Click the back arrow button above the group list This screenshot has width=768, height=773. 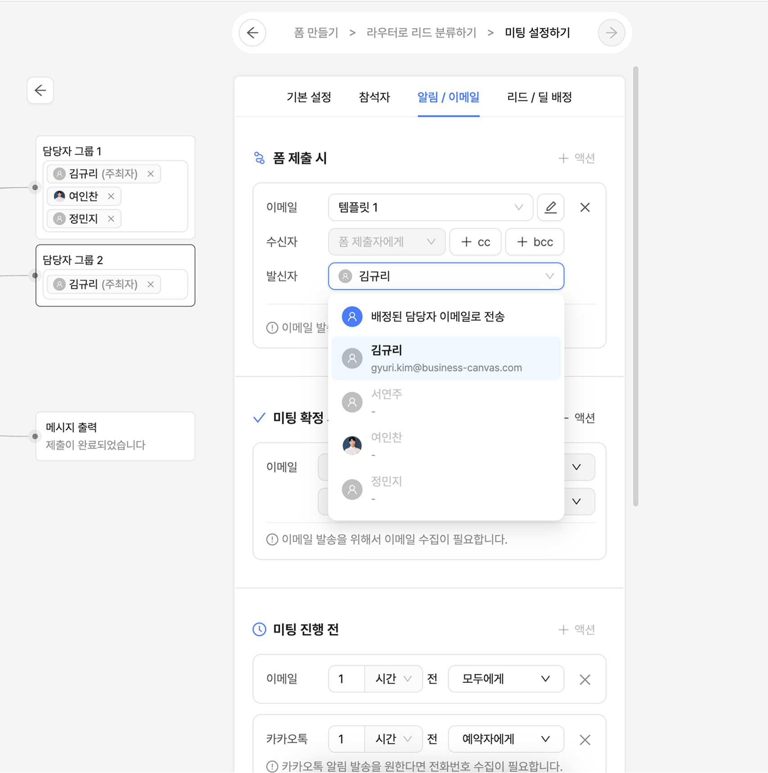click(x=41, y=90)
